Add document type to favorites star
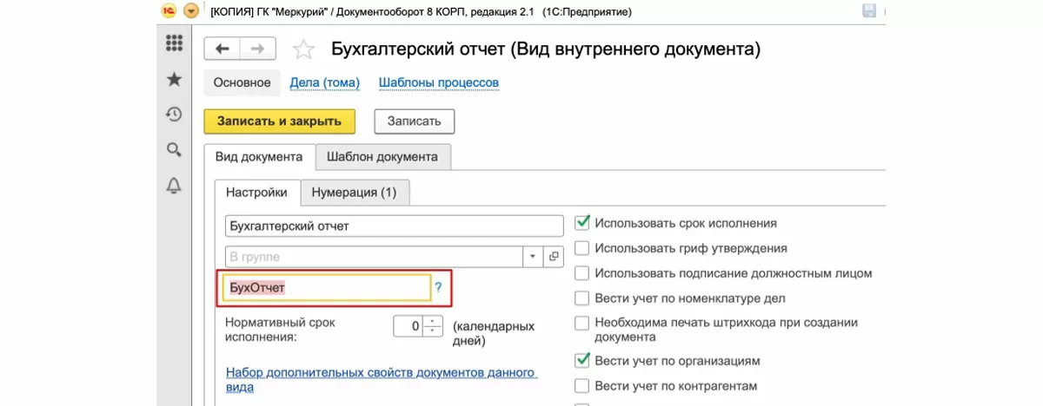The image size is (1043, 406). tap(303, 49)
